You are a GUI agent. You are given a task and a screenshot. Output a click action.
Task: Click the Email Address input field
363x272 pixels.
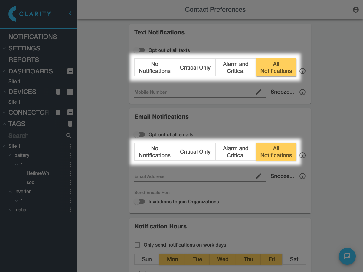click(x=194, y=176)
